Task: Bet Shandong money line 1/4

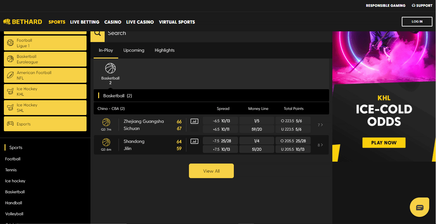Action: click(257, 141)
